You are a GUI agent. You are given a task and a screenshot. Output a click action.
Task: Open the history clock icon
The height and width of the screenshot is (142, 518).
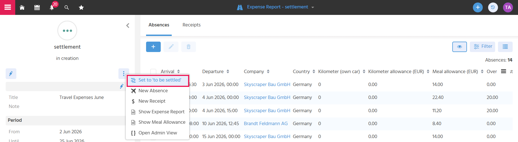coord(493,7)
